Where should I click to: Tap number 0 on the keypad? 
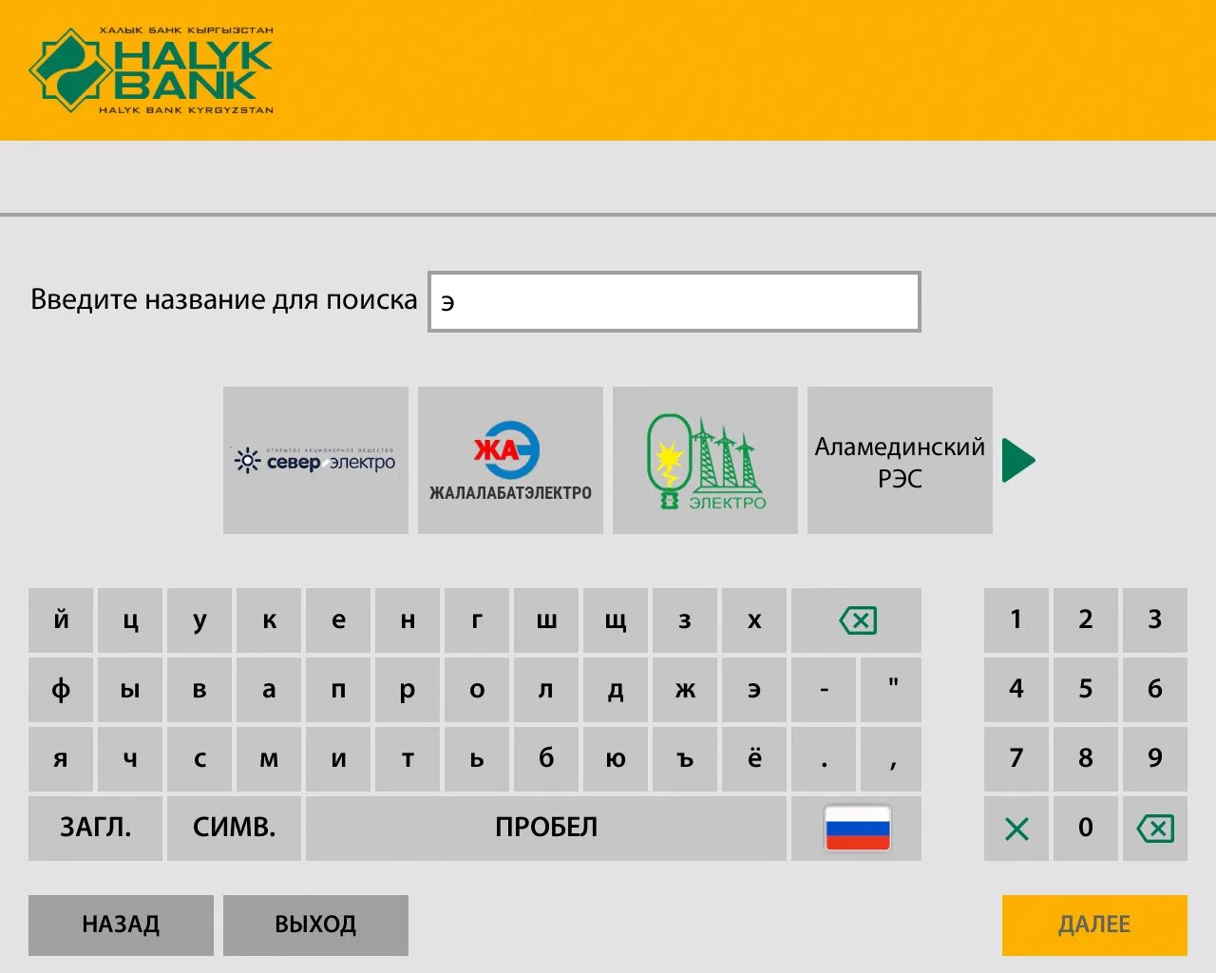coord(1086,829)
